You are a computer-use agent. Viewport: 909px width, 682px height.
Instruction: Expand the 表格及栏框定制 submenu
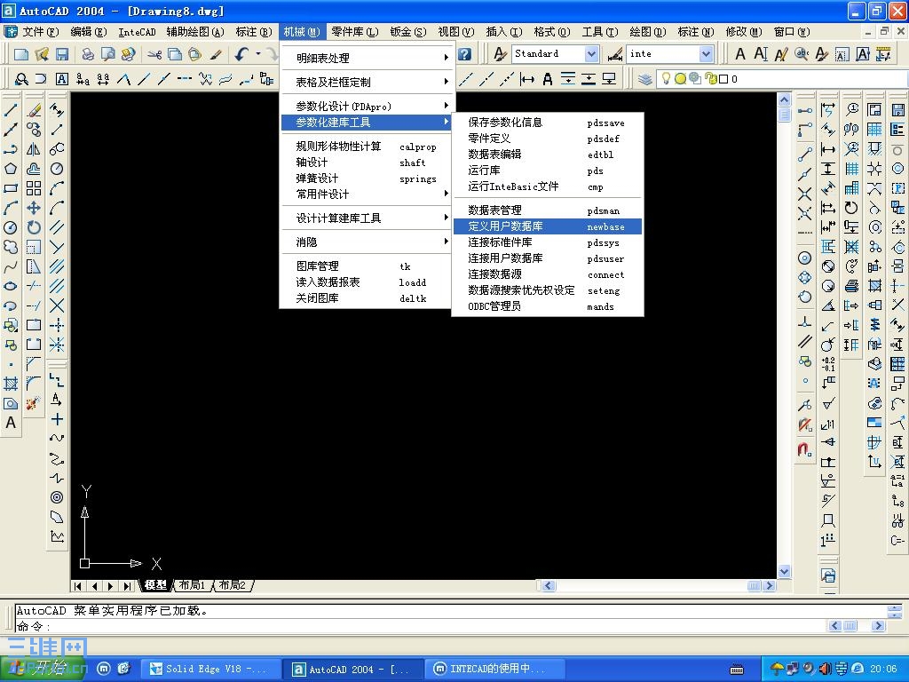(367, 82)
